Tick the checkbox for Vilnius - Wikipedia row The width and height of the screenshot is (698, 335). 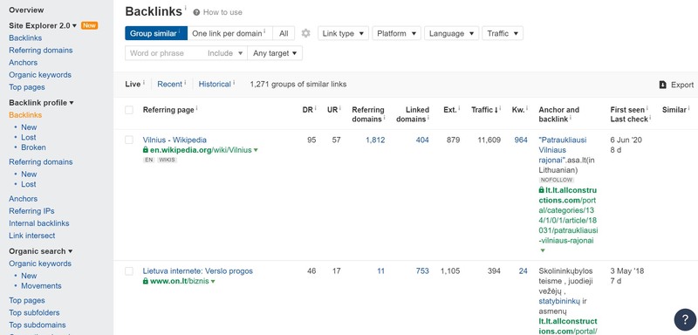coord(129,140)
